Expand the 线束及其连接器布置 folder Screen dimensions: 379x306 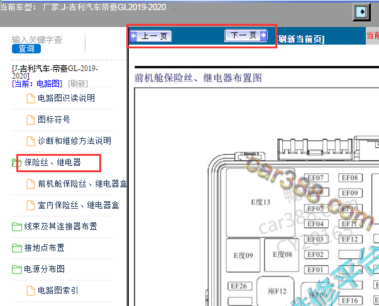click(x=60, y=226)
